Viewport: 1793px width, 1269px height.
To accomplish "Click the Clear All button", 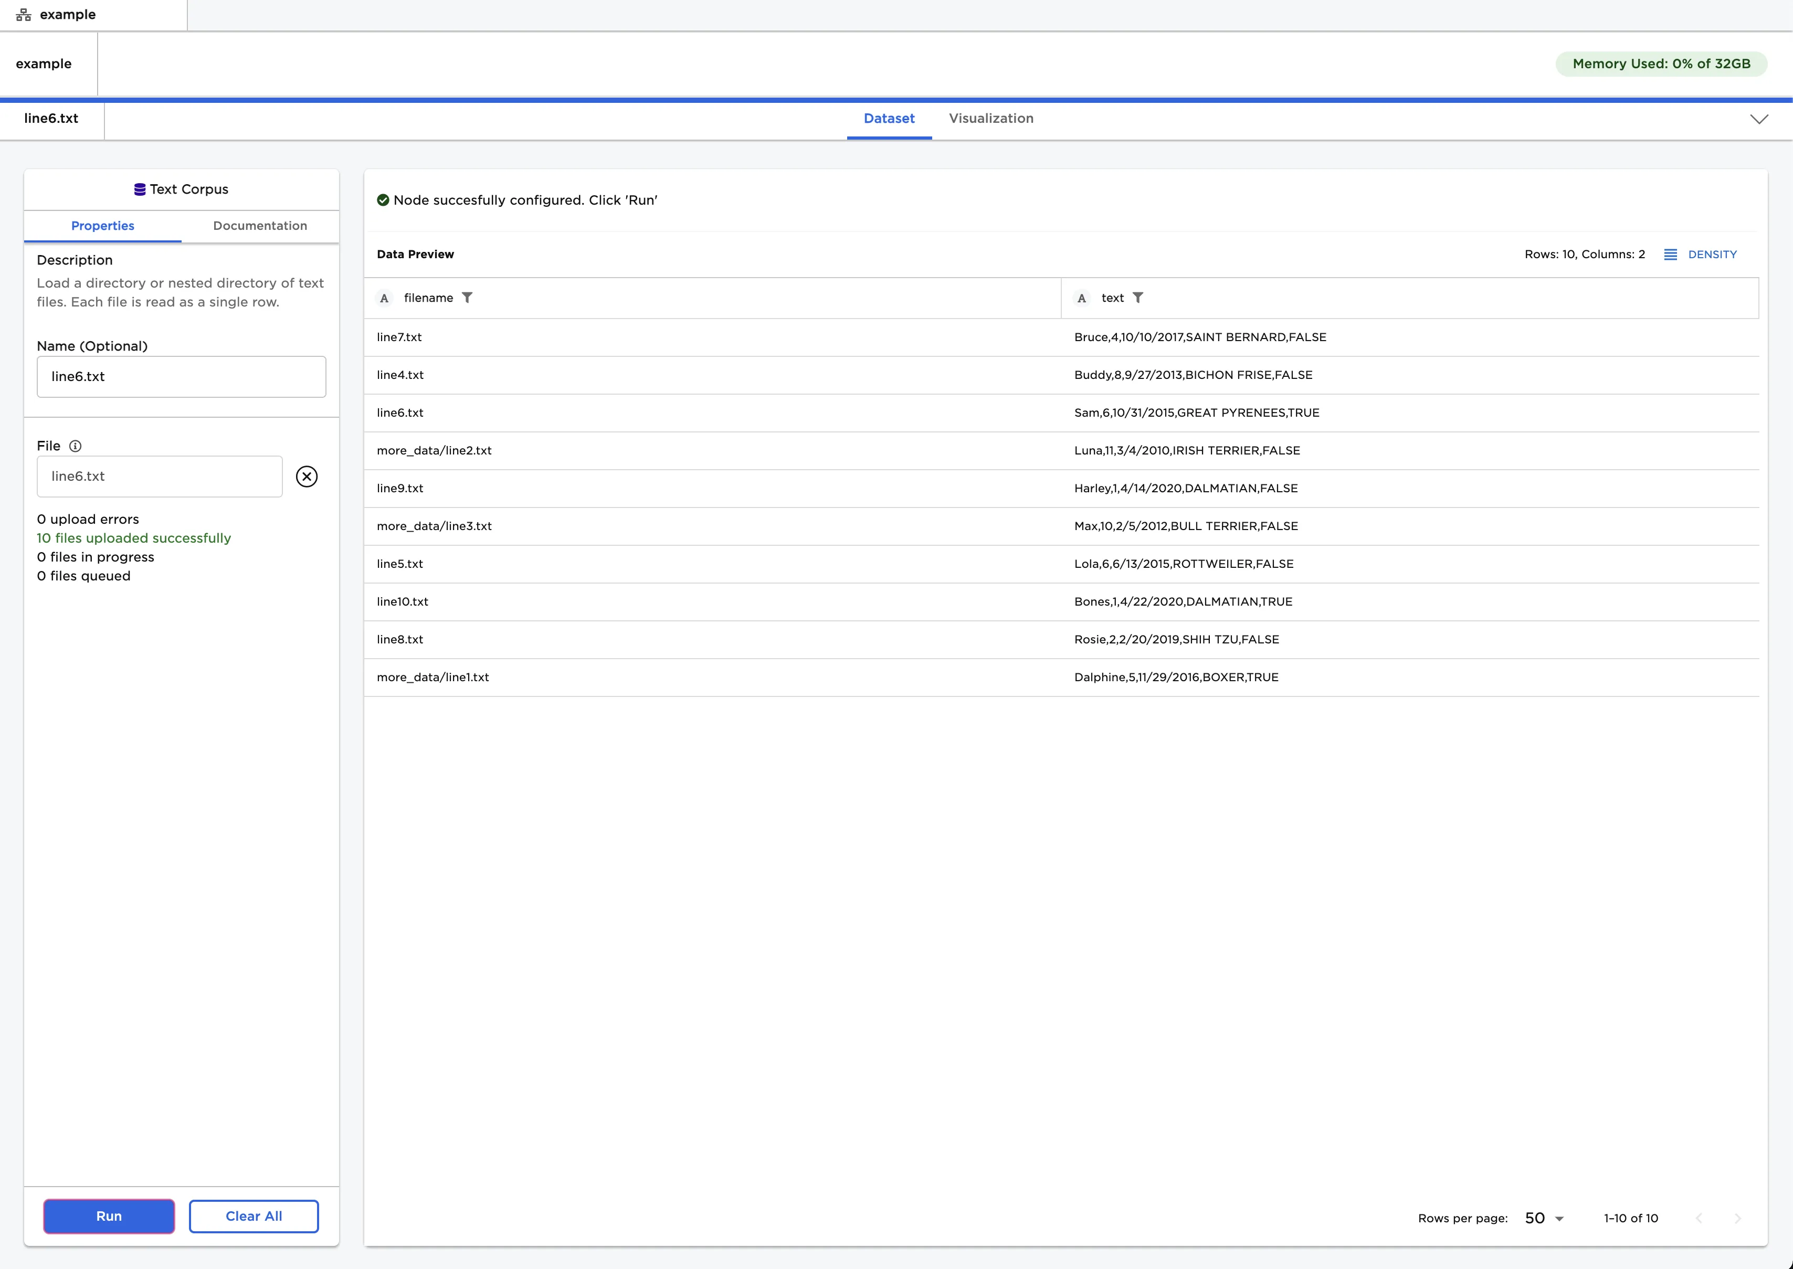I will click(253, 1216).
